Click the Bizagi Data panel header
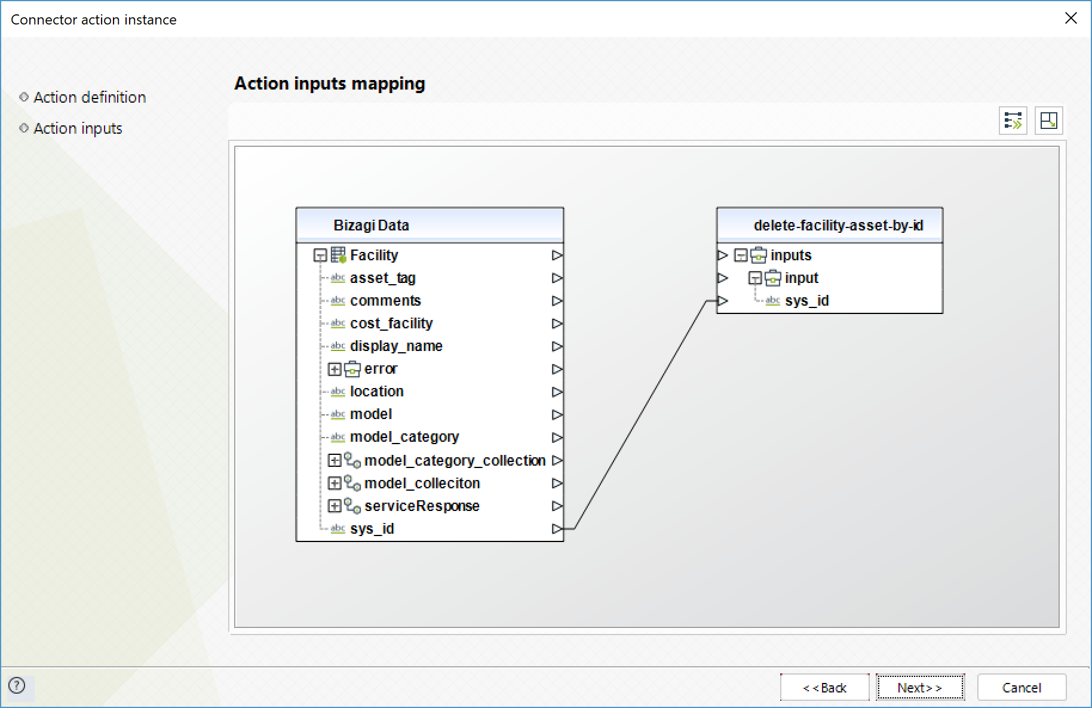 pos(430,225)
